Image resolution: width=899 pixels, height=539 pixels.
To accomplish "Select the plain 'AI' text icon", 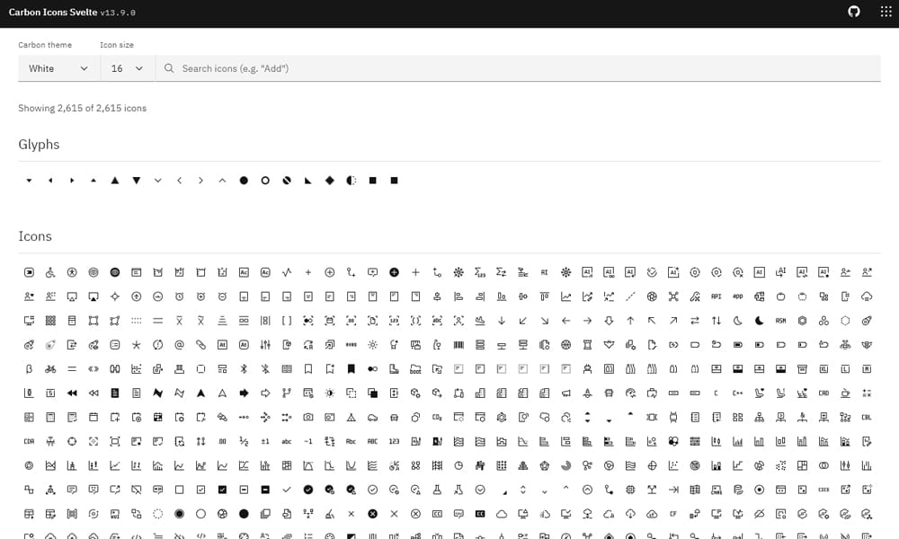I will tap(544, 273).
